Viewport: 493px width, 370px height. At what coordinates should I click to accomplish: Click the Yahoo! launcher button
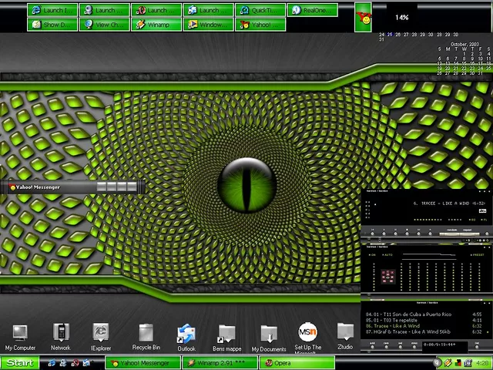click(260, 25)
